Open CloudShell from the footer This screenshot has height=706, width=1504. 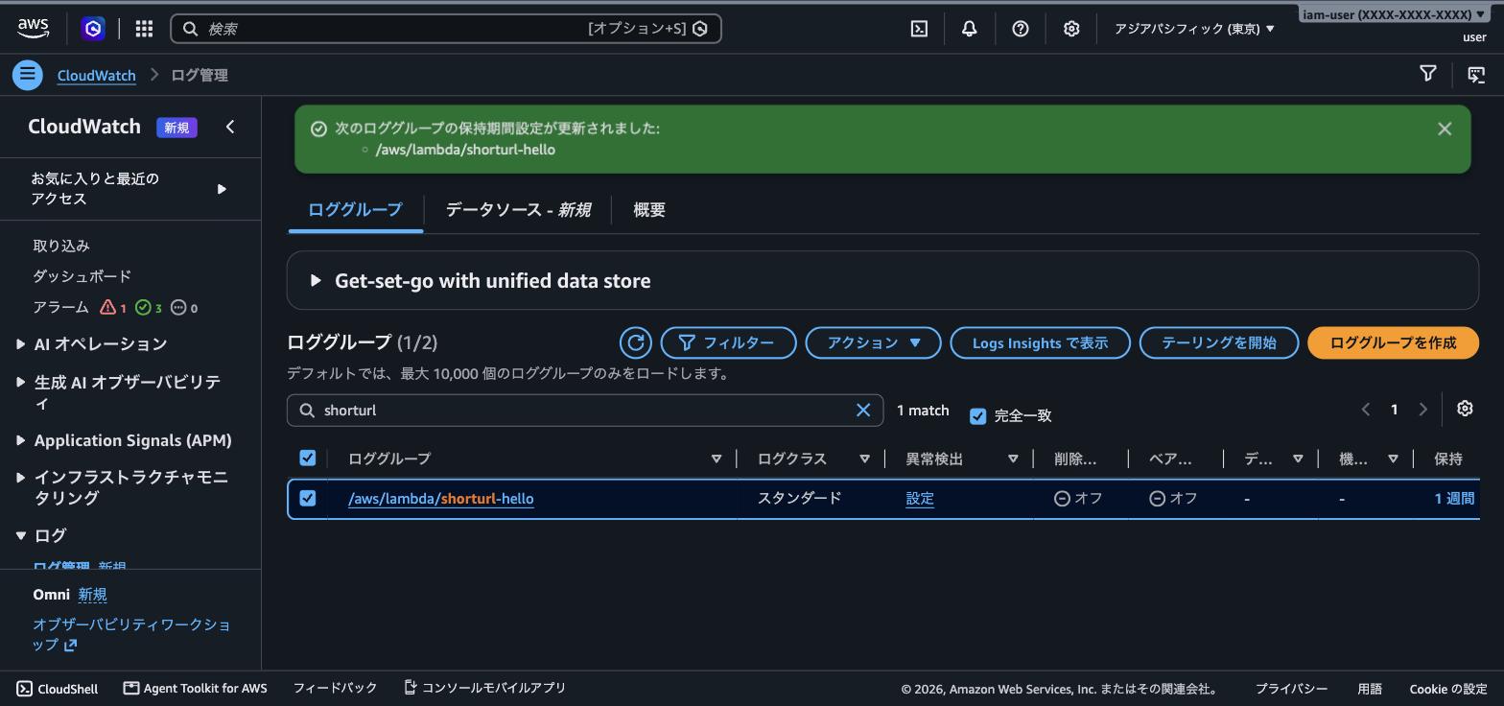[x=58, y=689]
